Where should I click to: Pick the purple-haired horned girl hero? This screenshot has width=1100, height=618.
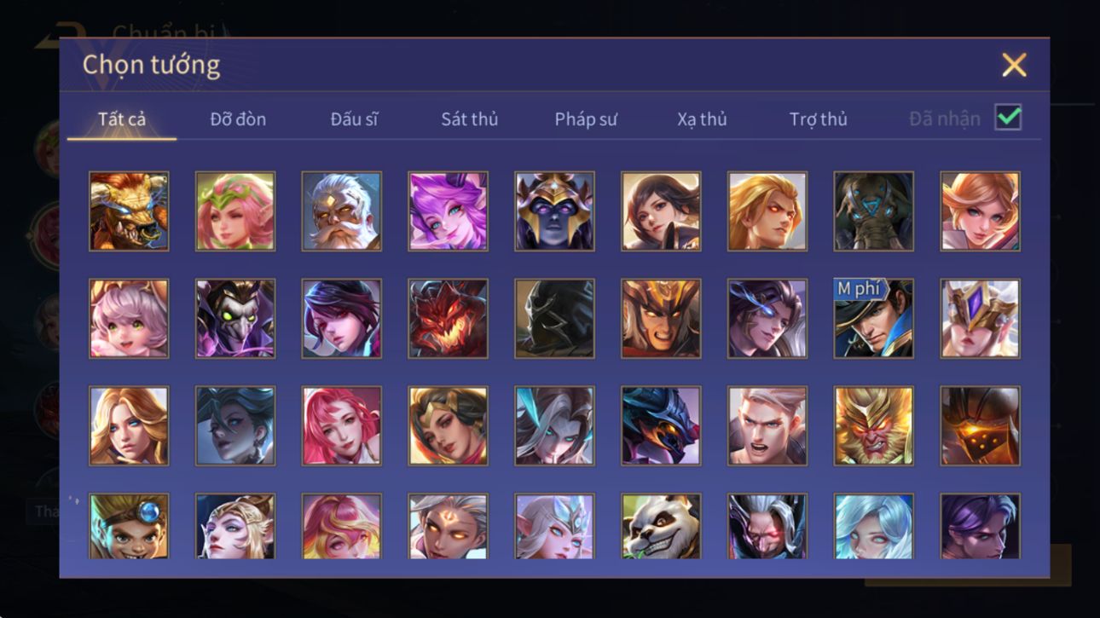(x=448, y=211)
